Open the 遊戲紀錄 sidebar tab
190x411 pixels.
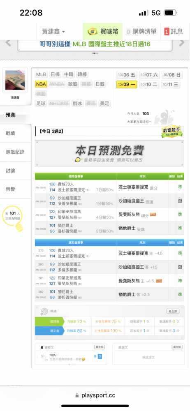point(16,152)
